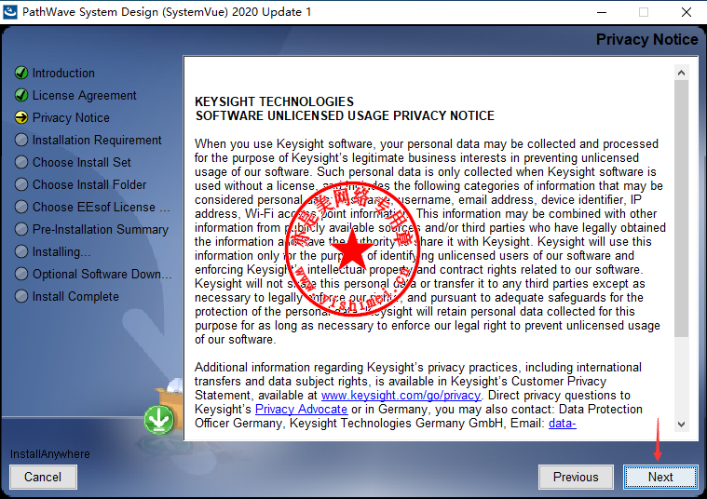Click the Next button
Image resolution: width=707 pixels, height=499 pixels.
coord(660,477)
